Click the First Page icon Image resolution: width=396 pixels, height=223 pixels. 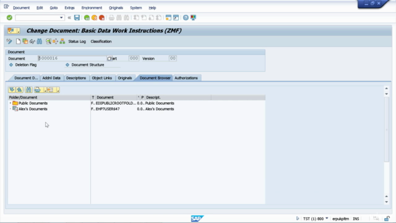point(136,17)
